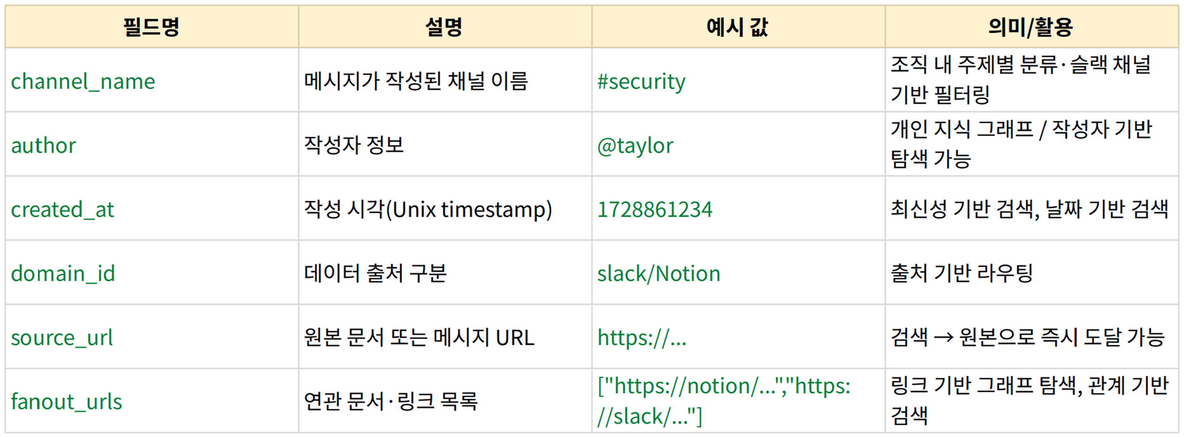Select the 메시지가 작성된 채널 이름 description
This screenshot has height=437, width=1184.
(416, 82)
